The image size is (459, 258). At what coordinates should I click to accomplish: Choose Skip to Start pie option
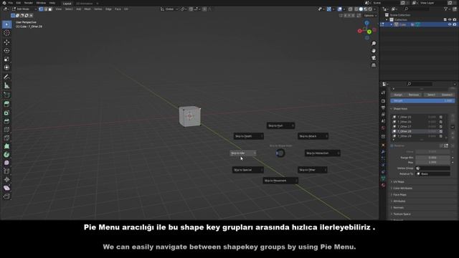(x=280, y=126)
